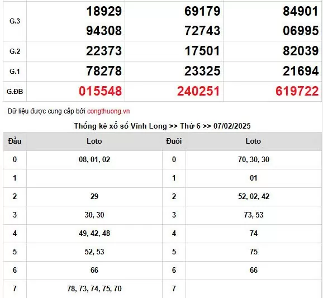323x298 pixels.
Task: Select loto cell 73, 53
Action: (x=254, y=215)
